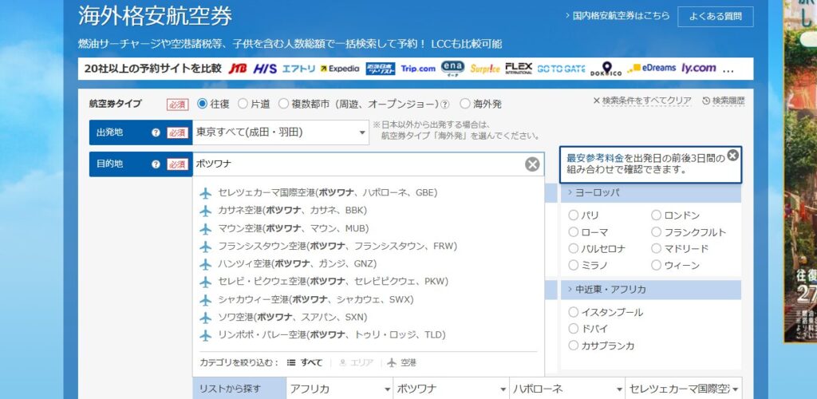Click the FLEX International logo
This screenshot has height=399, width=817.
pos(519,69)
